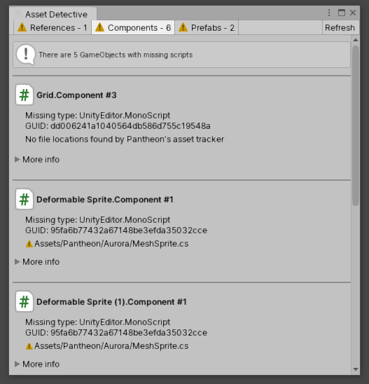This screenshot has height=384, width=369.
Task: Click warning icon beside first MeshSprite.cs path
Action: (29, 244)
